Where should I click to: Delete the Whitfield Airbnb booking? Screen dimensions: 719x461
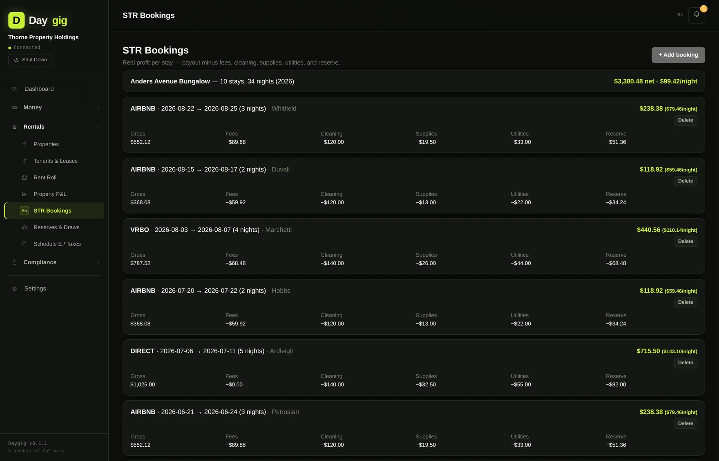tap(685, 120)
